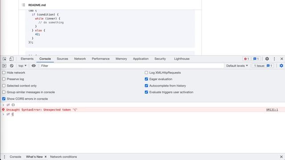Screen dimensions: 285x160
Task: Enable Group similar messages in console
Action: 4,92
